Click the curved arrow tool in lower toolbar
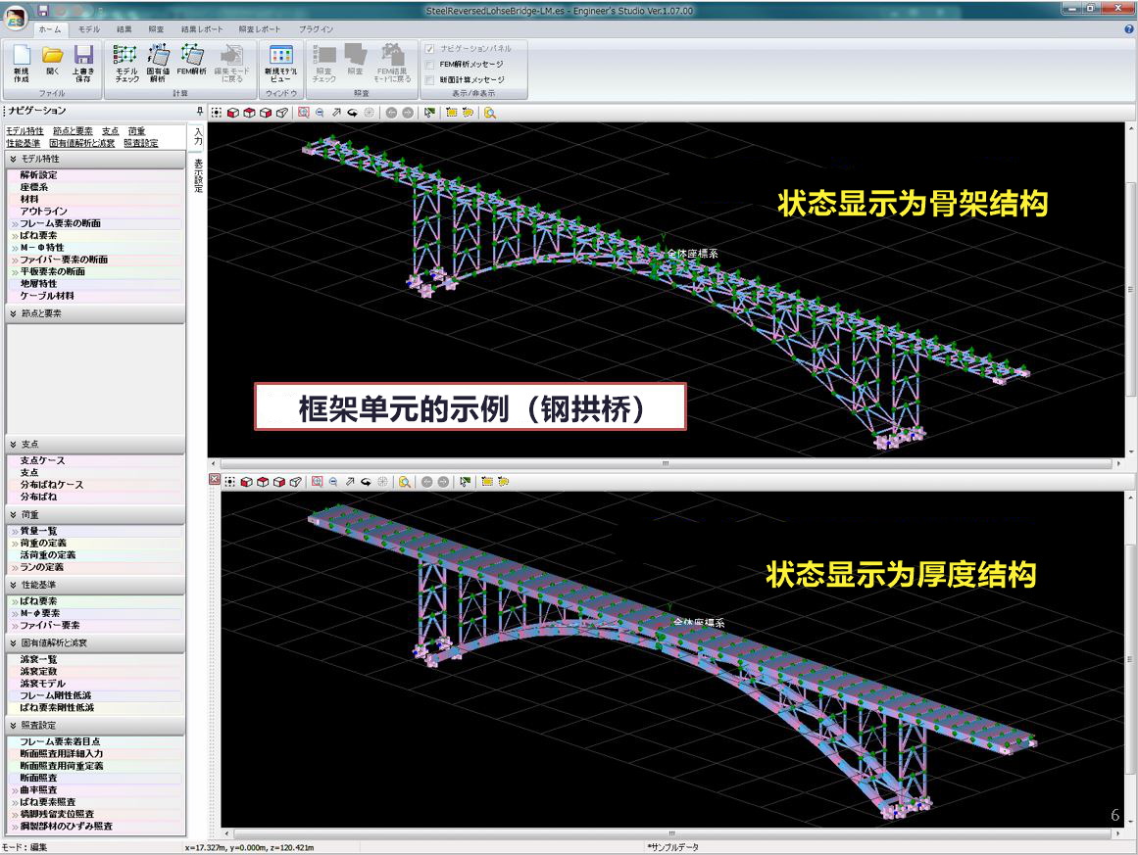The image size is (1138, 855). tap(367, 482)
